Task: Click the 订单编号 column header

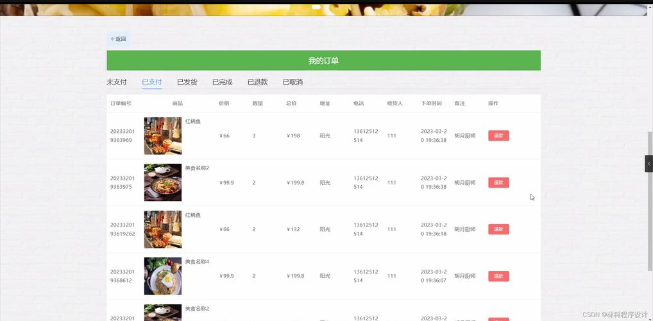Action: [121, 103]
